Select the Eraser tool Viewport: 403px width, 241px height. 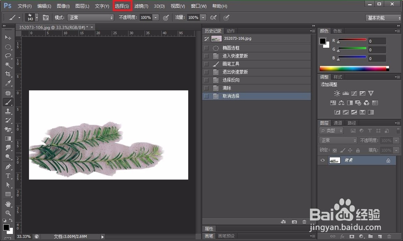pyautogui.click(x=8, y=130)
